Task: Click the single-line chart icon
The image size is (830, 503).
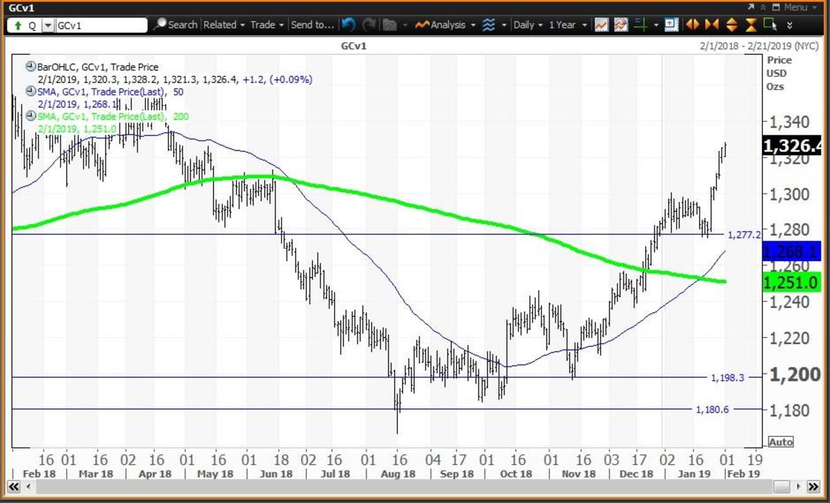Action: pos(601,25)
